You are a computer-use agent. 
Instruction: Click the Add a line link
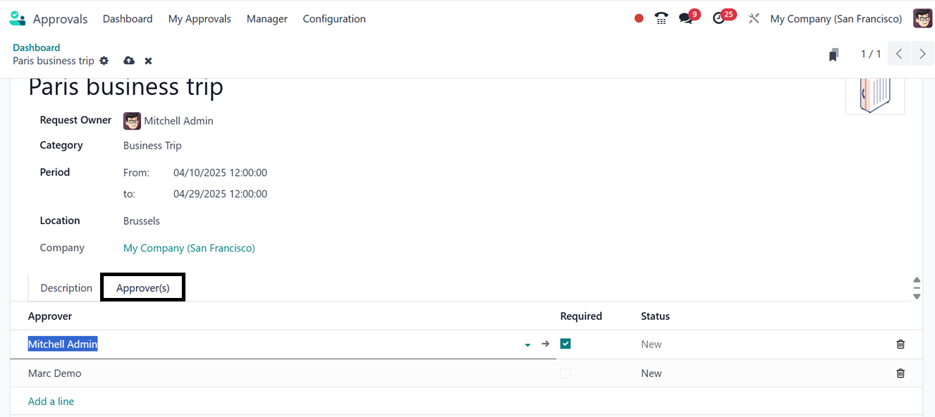click(51, 402)
